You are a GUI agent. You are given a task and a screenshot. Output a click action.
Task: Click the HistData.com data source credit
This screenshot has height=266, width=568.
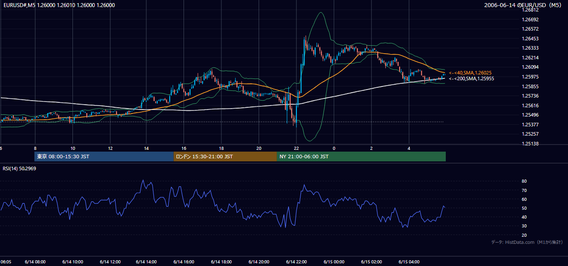[x=527, y=242]
